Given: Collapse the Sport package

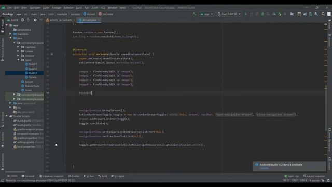Looking at the screenshot, I should [x=18, y=60].
